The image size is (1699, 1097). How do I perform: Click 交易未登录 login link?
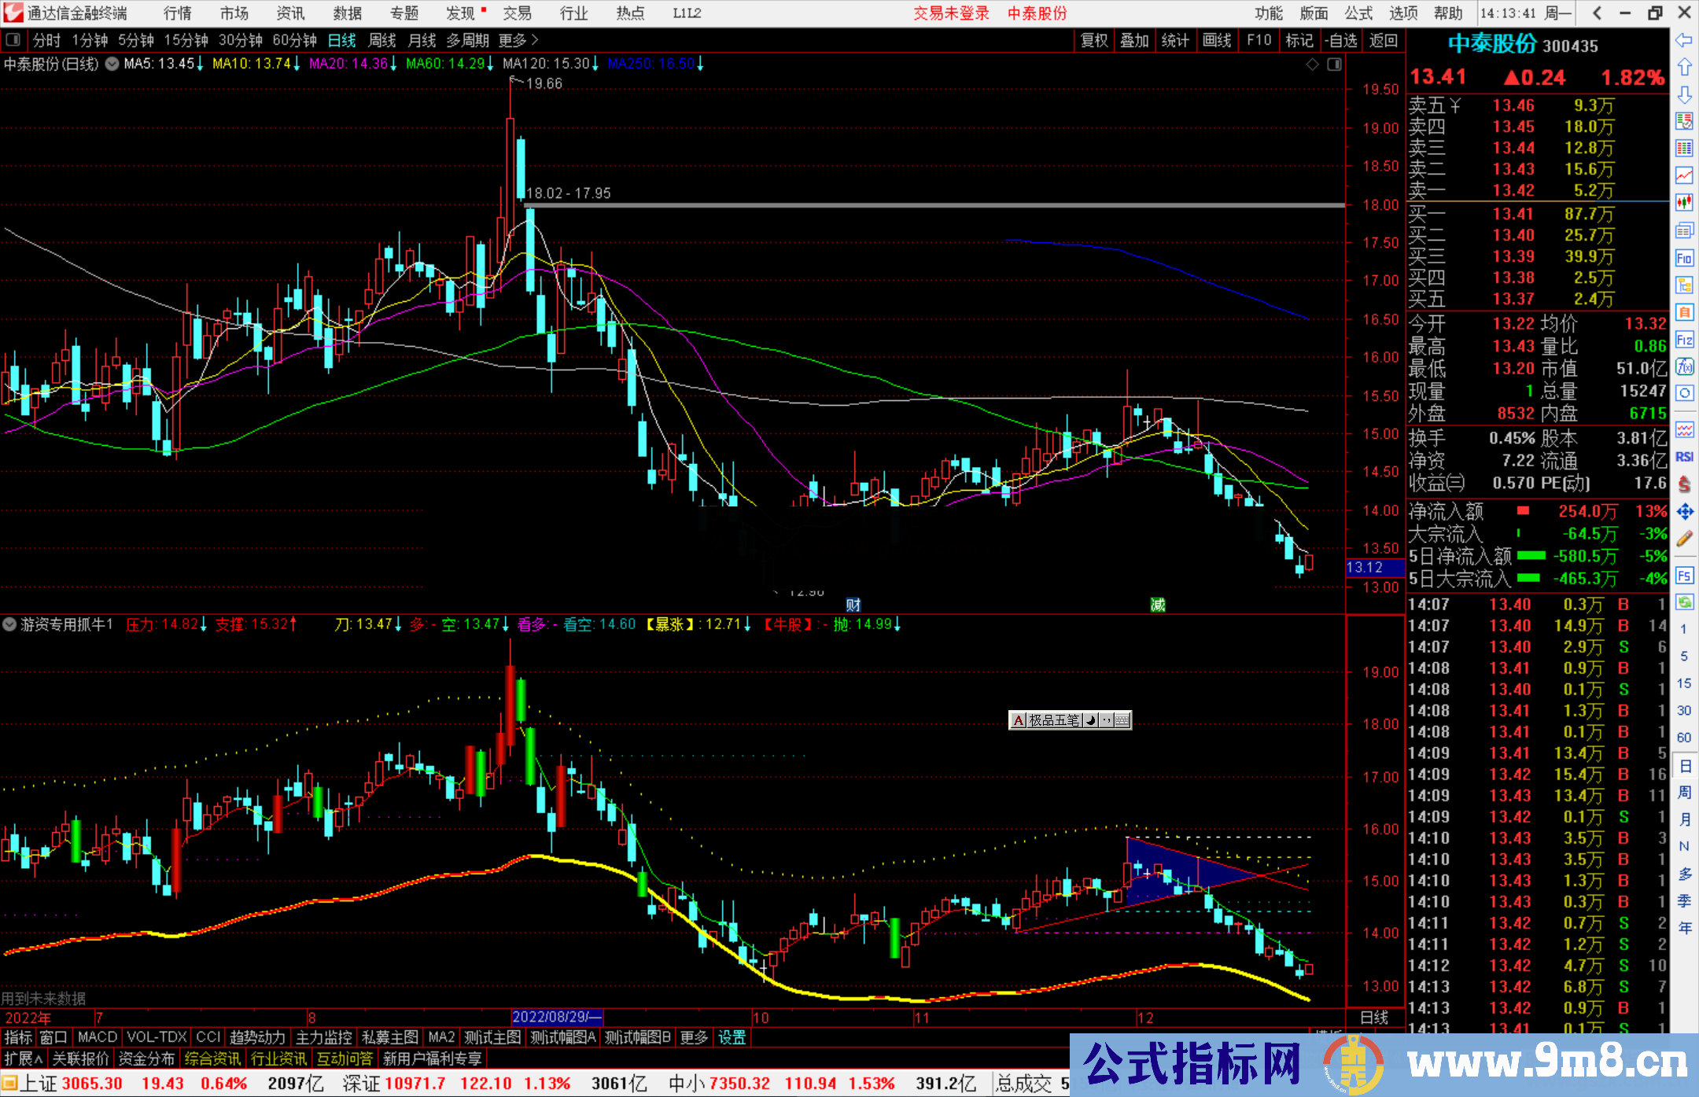[x=951, y=13]
